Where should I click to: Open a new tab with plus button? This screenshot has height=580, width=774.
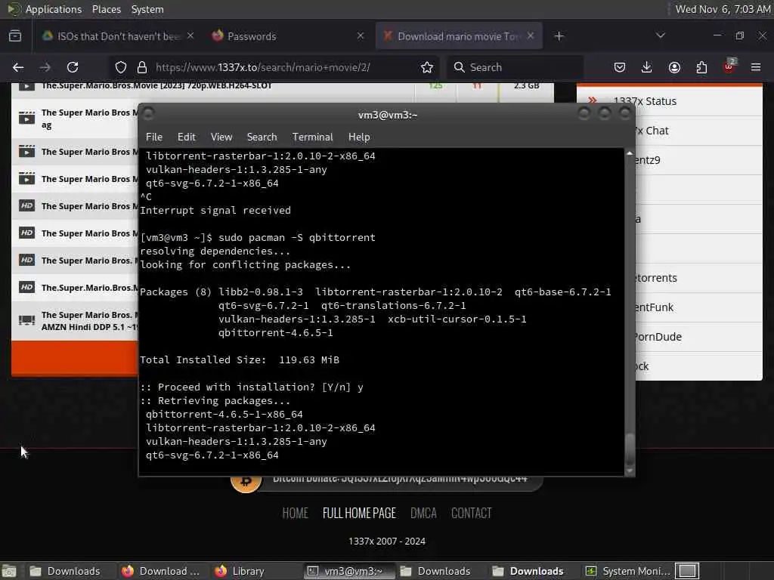[559, 36]
